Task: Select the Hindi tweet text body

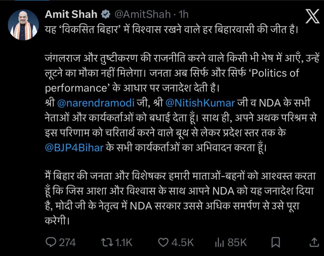Action: pyautogui.click(x=158, y=127)
